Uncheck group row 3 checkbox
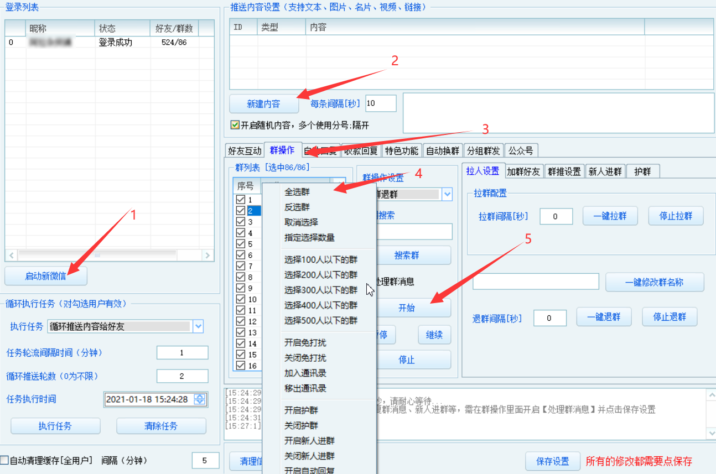The image size is (716, 474). point(240,222)
